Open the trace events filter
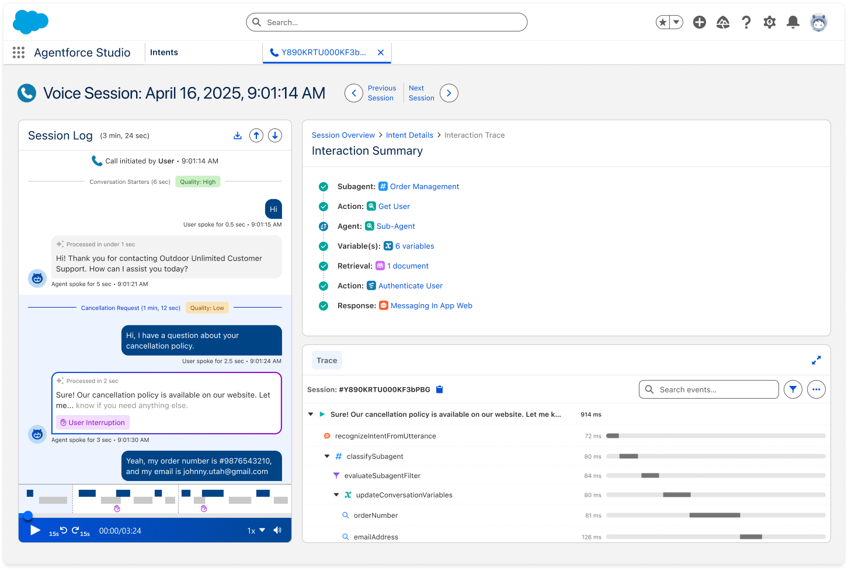 793,389
